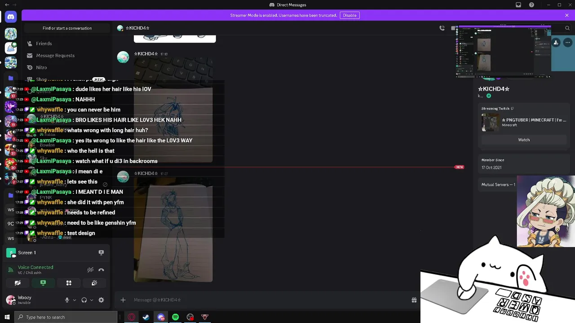Viewport: 575px width, 323px height.
Task: Click the ☆KICHD4☆ DM header title
Action: 137,28
